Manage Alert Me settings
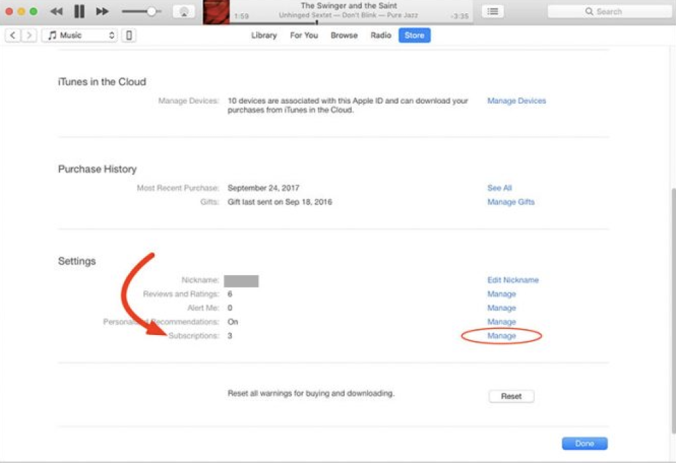The width and height of the screenshot is (676, 463). click(502, 308)
